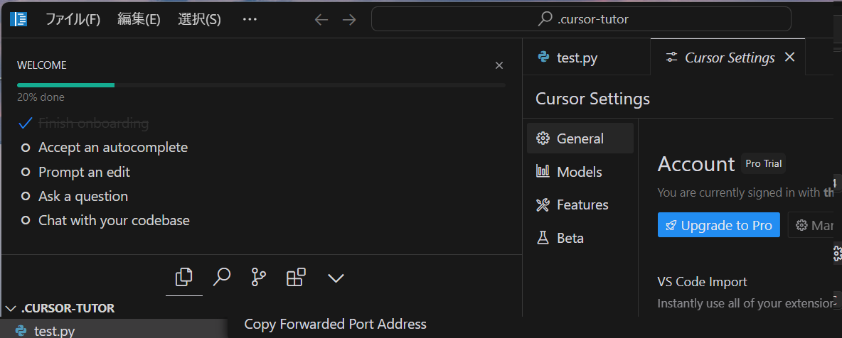Select the 'Prompt an edit' step

(84, 172)
